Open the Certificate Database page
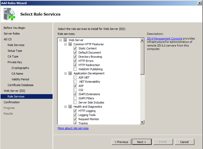The width and height of the screenshot is (203, 149). point(20,85)
